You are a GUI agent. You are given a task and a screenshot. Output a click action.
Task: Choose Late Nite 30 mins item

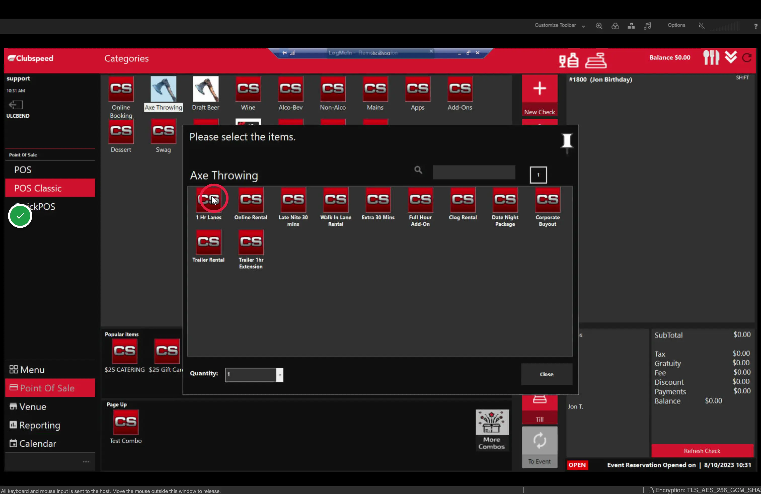pos(293,207)
